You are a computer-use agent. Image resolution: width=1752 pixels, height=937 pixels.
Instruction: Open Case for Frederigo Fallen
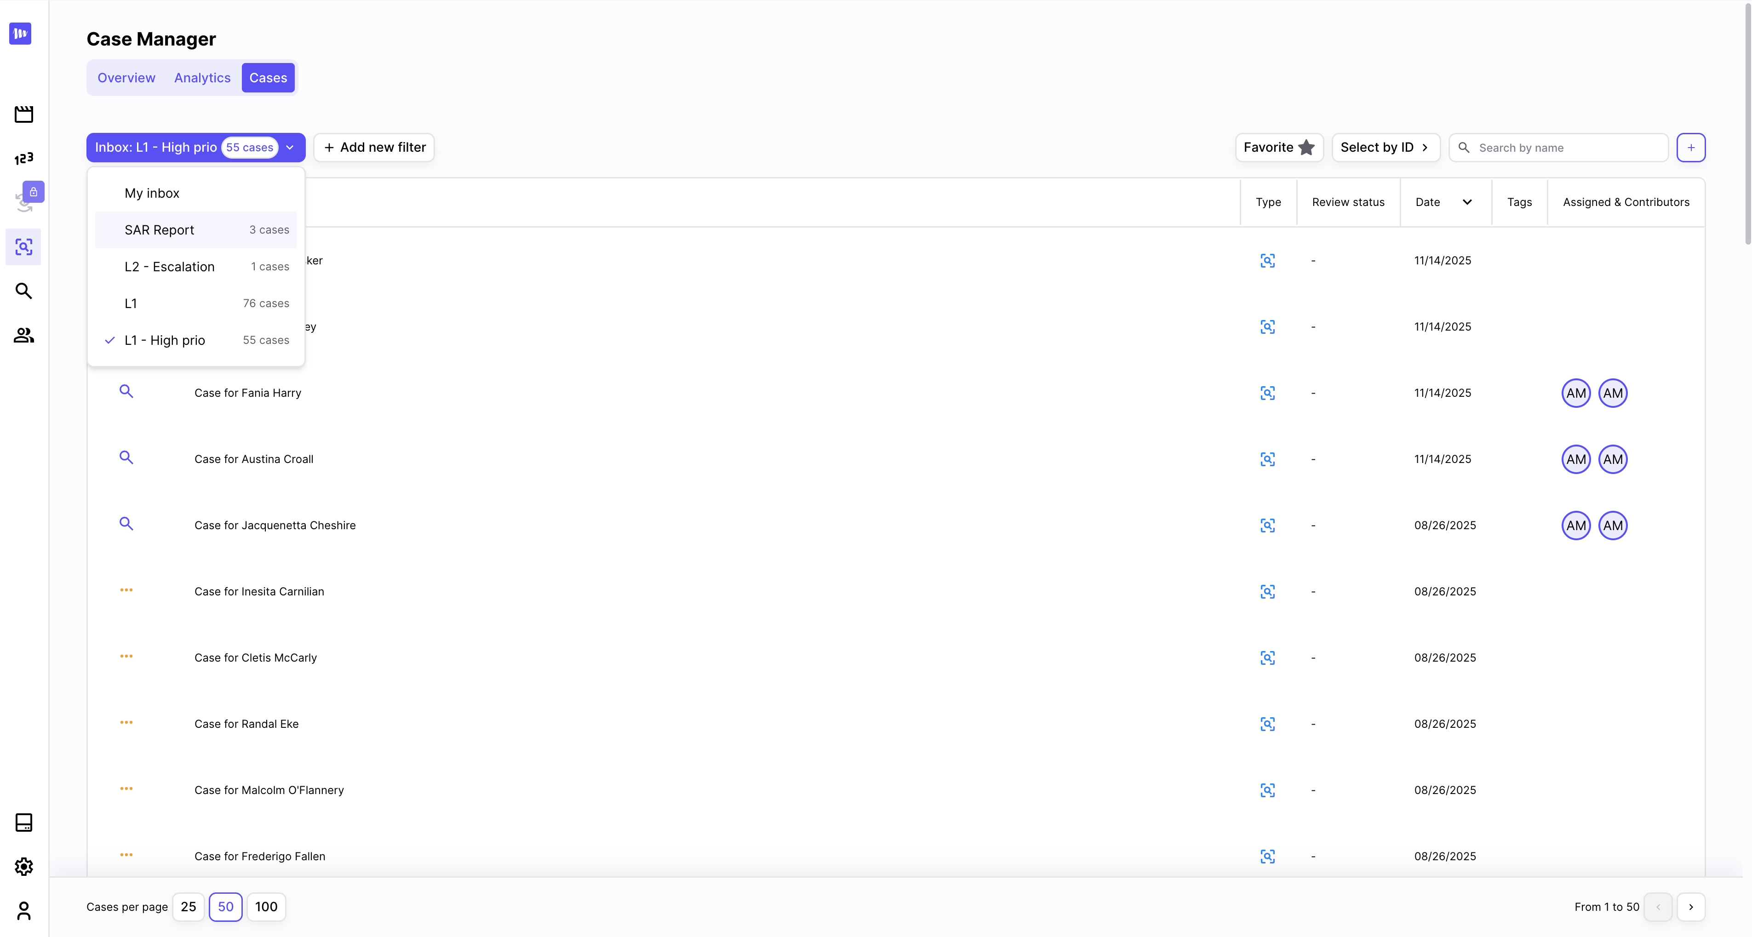(x=260, y=856)
